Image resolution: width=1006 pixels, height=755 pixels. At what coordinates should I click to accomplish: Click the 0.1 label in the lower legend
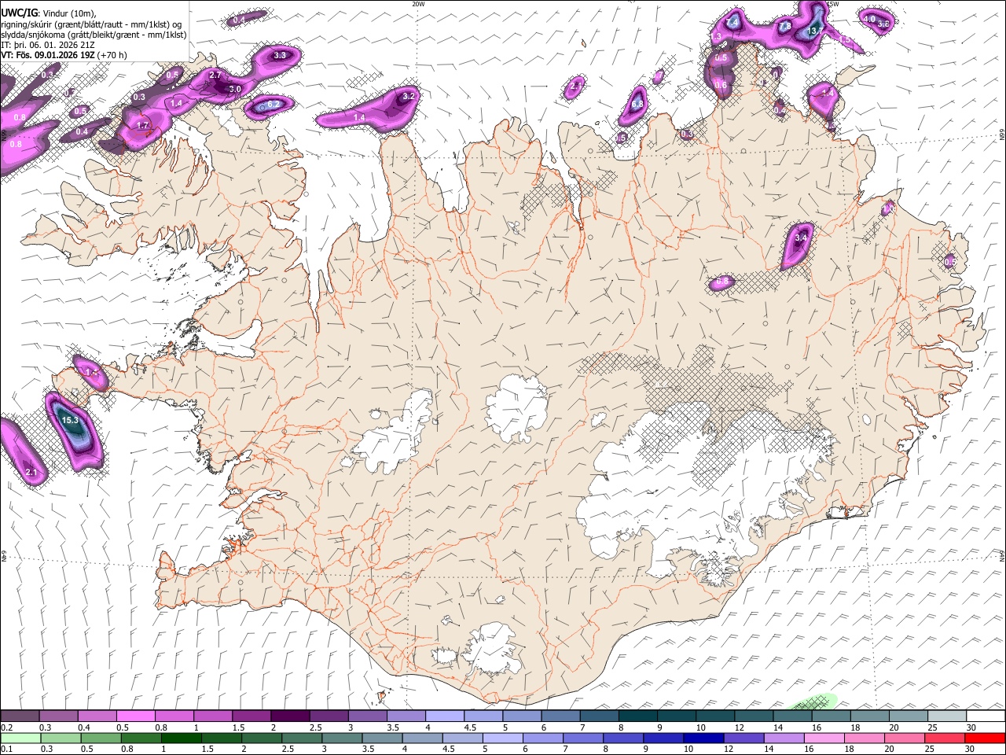click(6, 749)
